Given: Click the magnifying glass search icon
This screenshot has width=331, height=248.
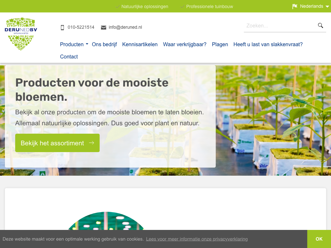Looking at the screenshot, I should click(320, 26).
